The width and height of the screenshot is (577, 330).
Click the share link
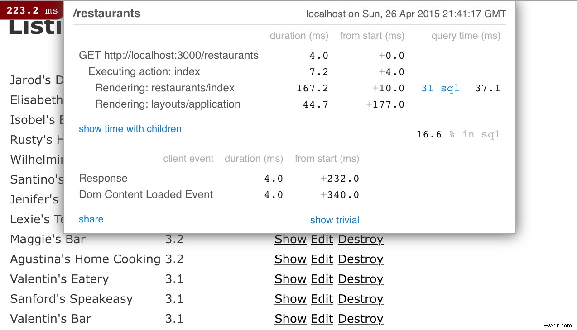click(x=91, y=219)
